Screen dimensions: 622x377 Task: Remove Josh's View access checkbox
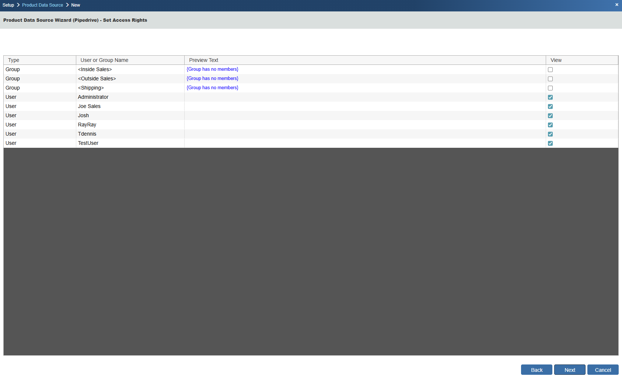(550, 116)
